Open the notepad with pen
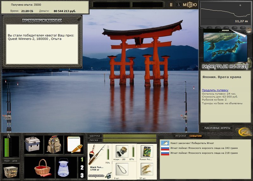The width and height of the screenshot is (253, 181). point(75,144)
